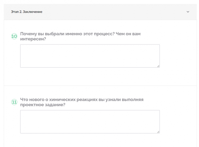This screenshot has width=199, height=147.
Task: Focus the answer box for question 10
Action: click(90, 56)
